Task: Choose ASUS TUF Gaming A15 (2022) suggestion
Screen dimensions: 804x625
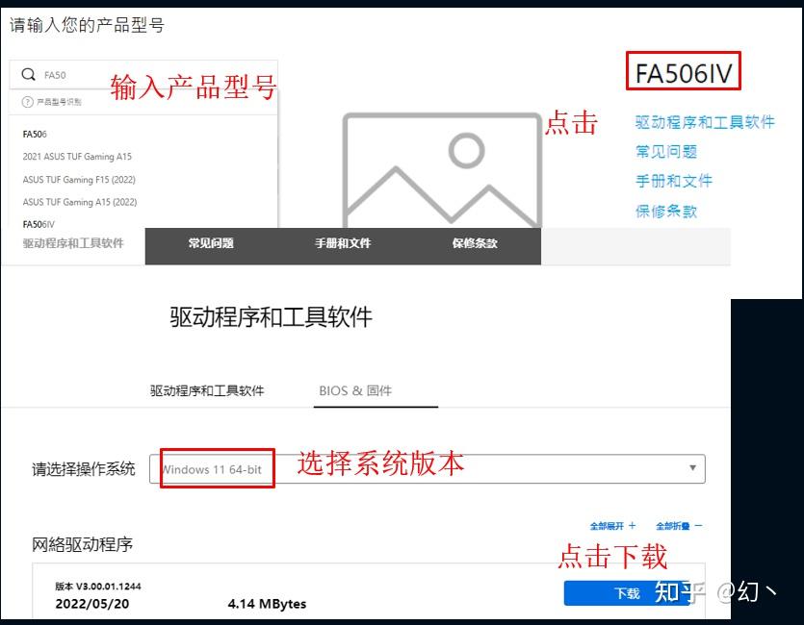Action: (x=80, y=202)
